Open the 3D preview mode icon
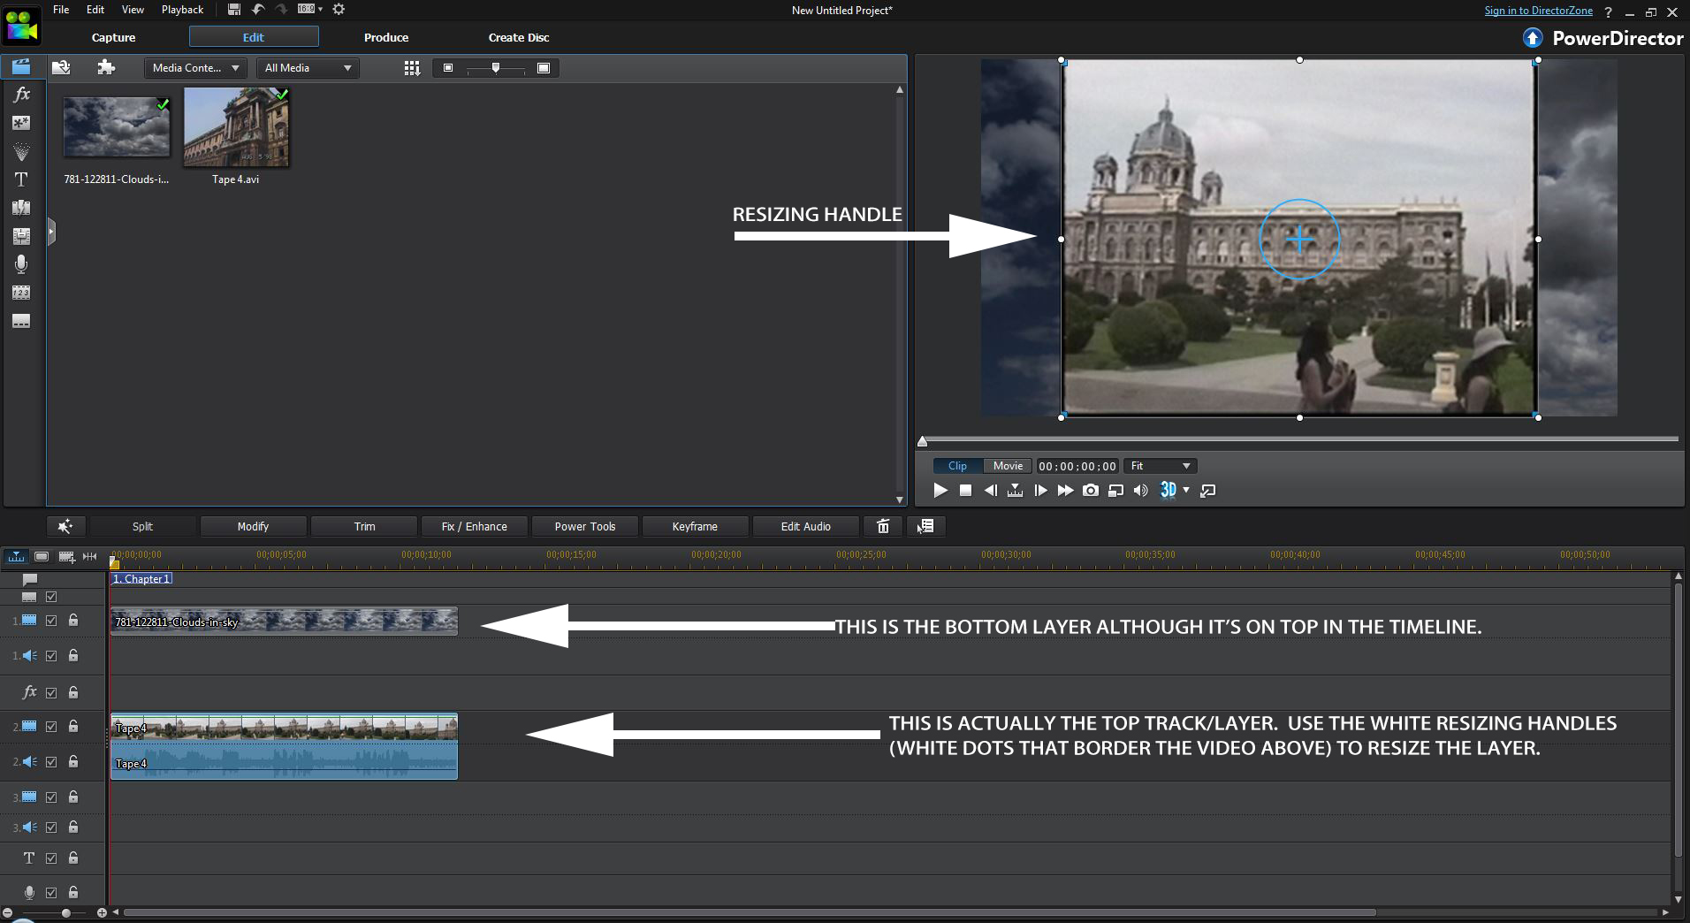 click(1169, 491)
